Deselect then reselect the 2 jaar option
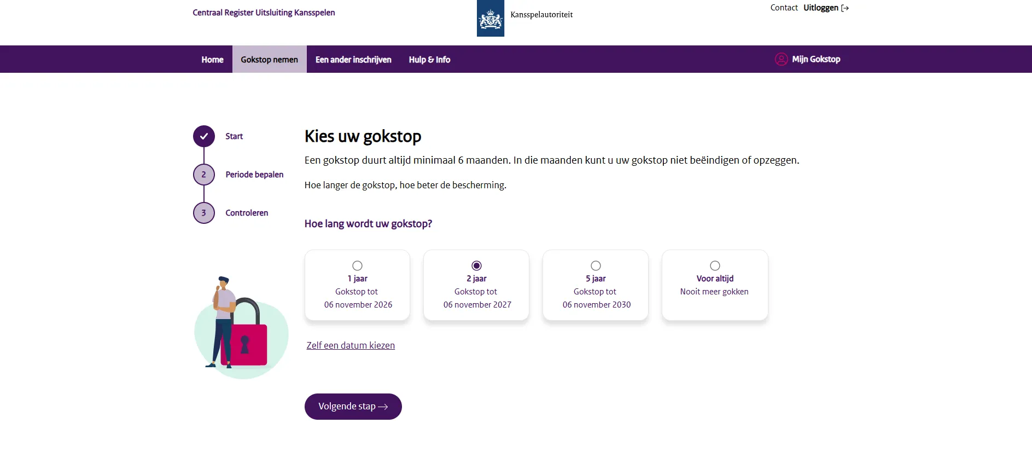Viewport: 1032px width, 469px height. pyautogui.click(x=476, y=265)
